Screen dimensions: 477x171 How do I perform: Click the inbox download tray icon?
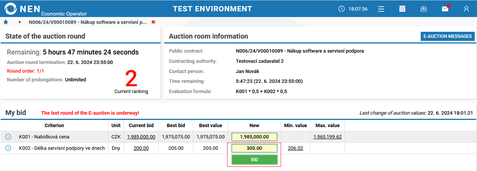pyautogui.click(x=423, y=9)
